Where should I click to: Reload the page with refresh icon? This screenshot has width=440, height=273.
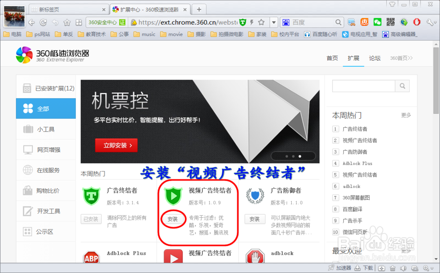(43, 22)
